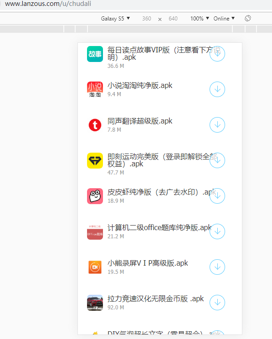This screenshot has height=339, width=272.
Task: Download 计算机二级office题库 via arrow icon
Action: [217, 231]
